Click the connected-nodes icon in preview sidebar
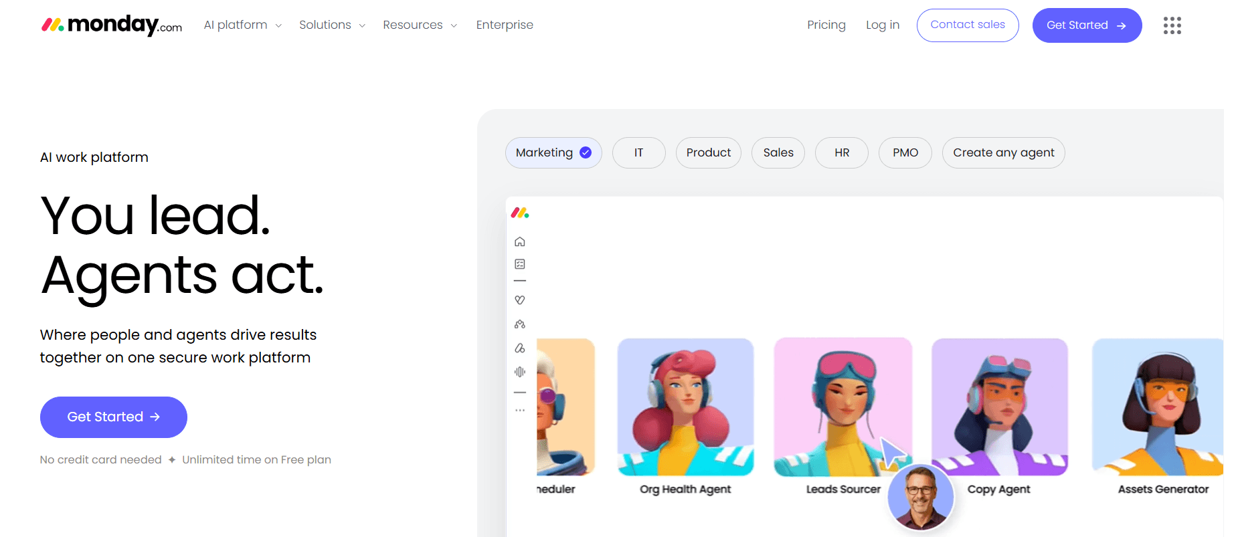Image resolution: width=1238 pixels, height=537 pixels. click(520, 324)
